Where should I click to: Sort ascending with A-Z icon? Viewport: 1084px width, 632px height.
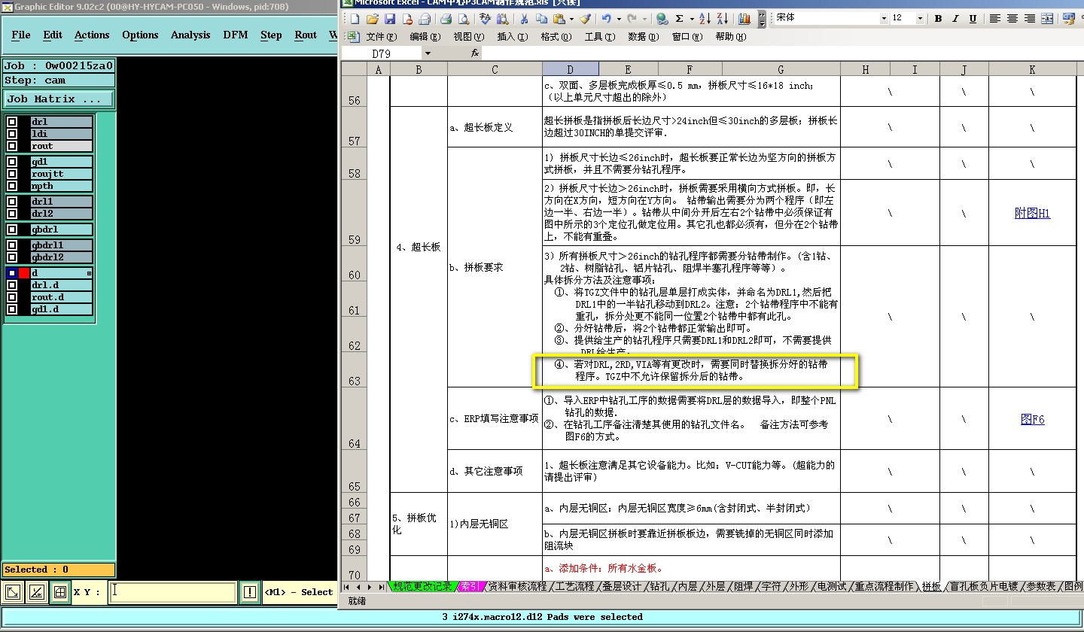pyautogui.click(x=705, y=19)
